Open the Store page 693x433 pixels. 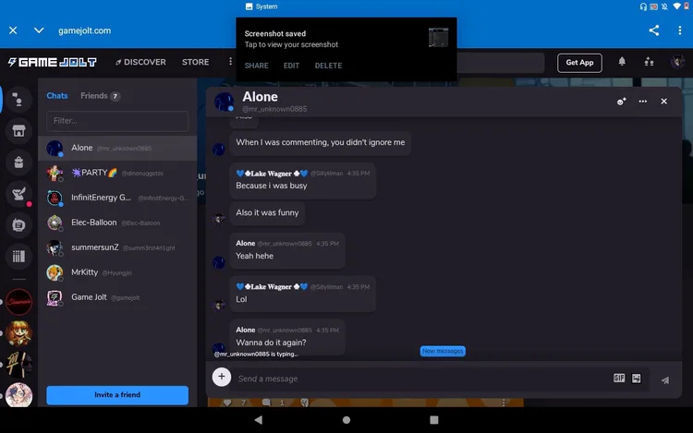point(195,62)
